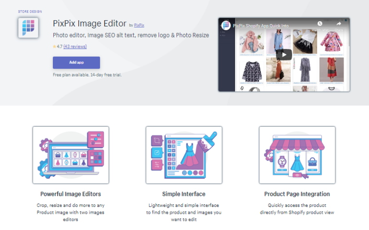The image size is (369, 230).
Task: Open the Simple Interface illustration
Action: [184, 155]
